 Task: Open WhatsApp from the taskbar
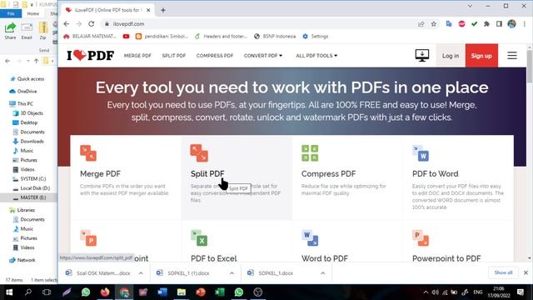(86, 292)
